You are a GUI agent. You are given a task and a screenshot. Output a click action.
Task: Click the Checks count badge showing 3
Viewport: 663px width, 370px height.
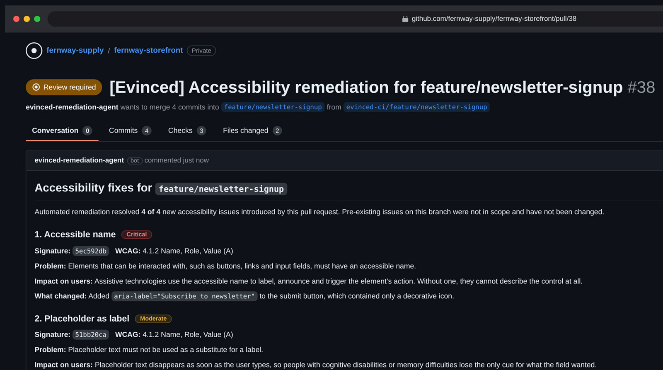(x=201, y=131)
